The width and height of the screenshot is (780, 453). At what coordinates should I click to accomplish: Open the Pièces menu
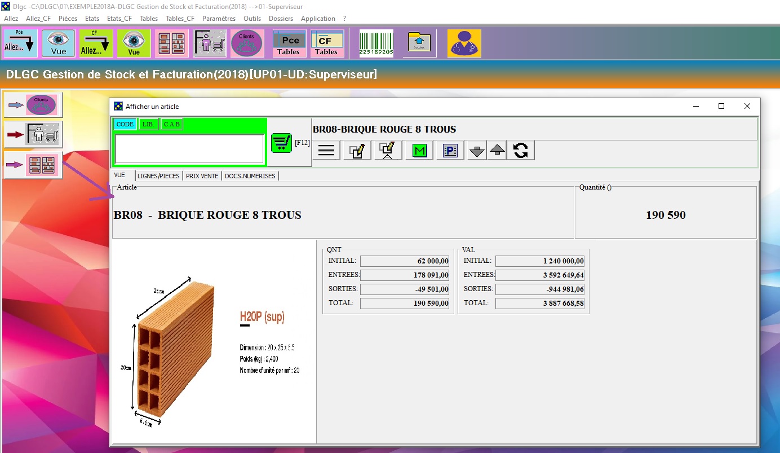(68, 19)
